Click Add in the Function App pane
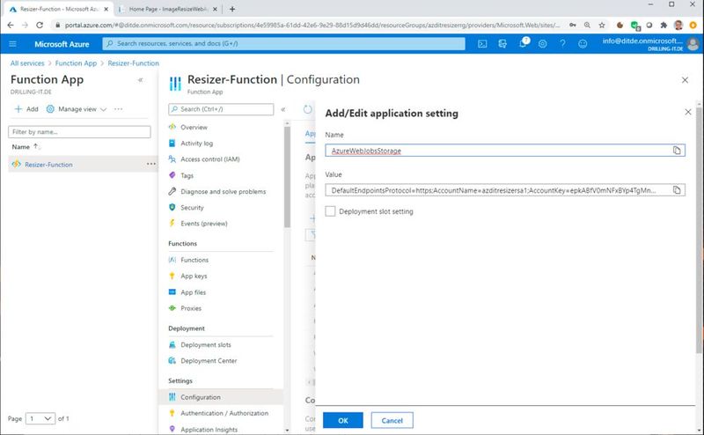Viewport: 704px width, 435px height. click(26, 109)
